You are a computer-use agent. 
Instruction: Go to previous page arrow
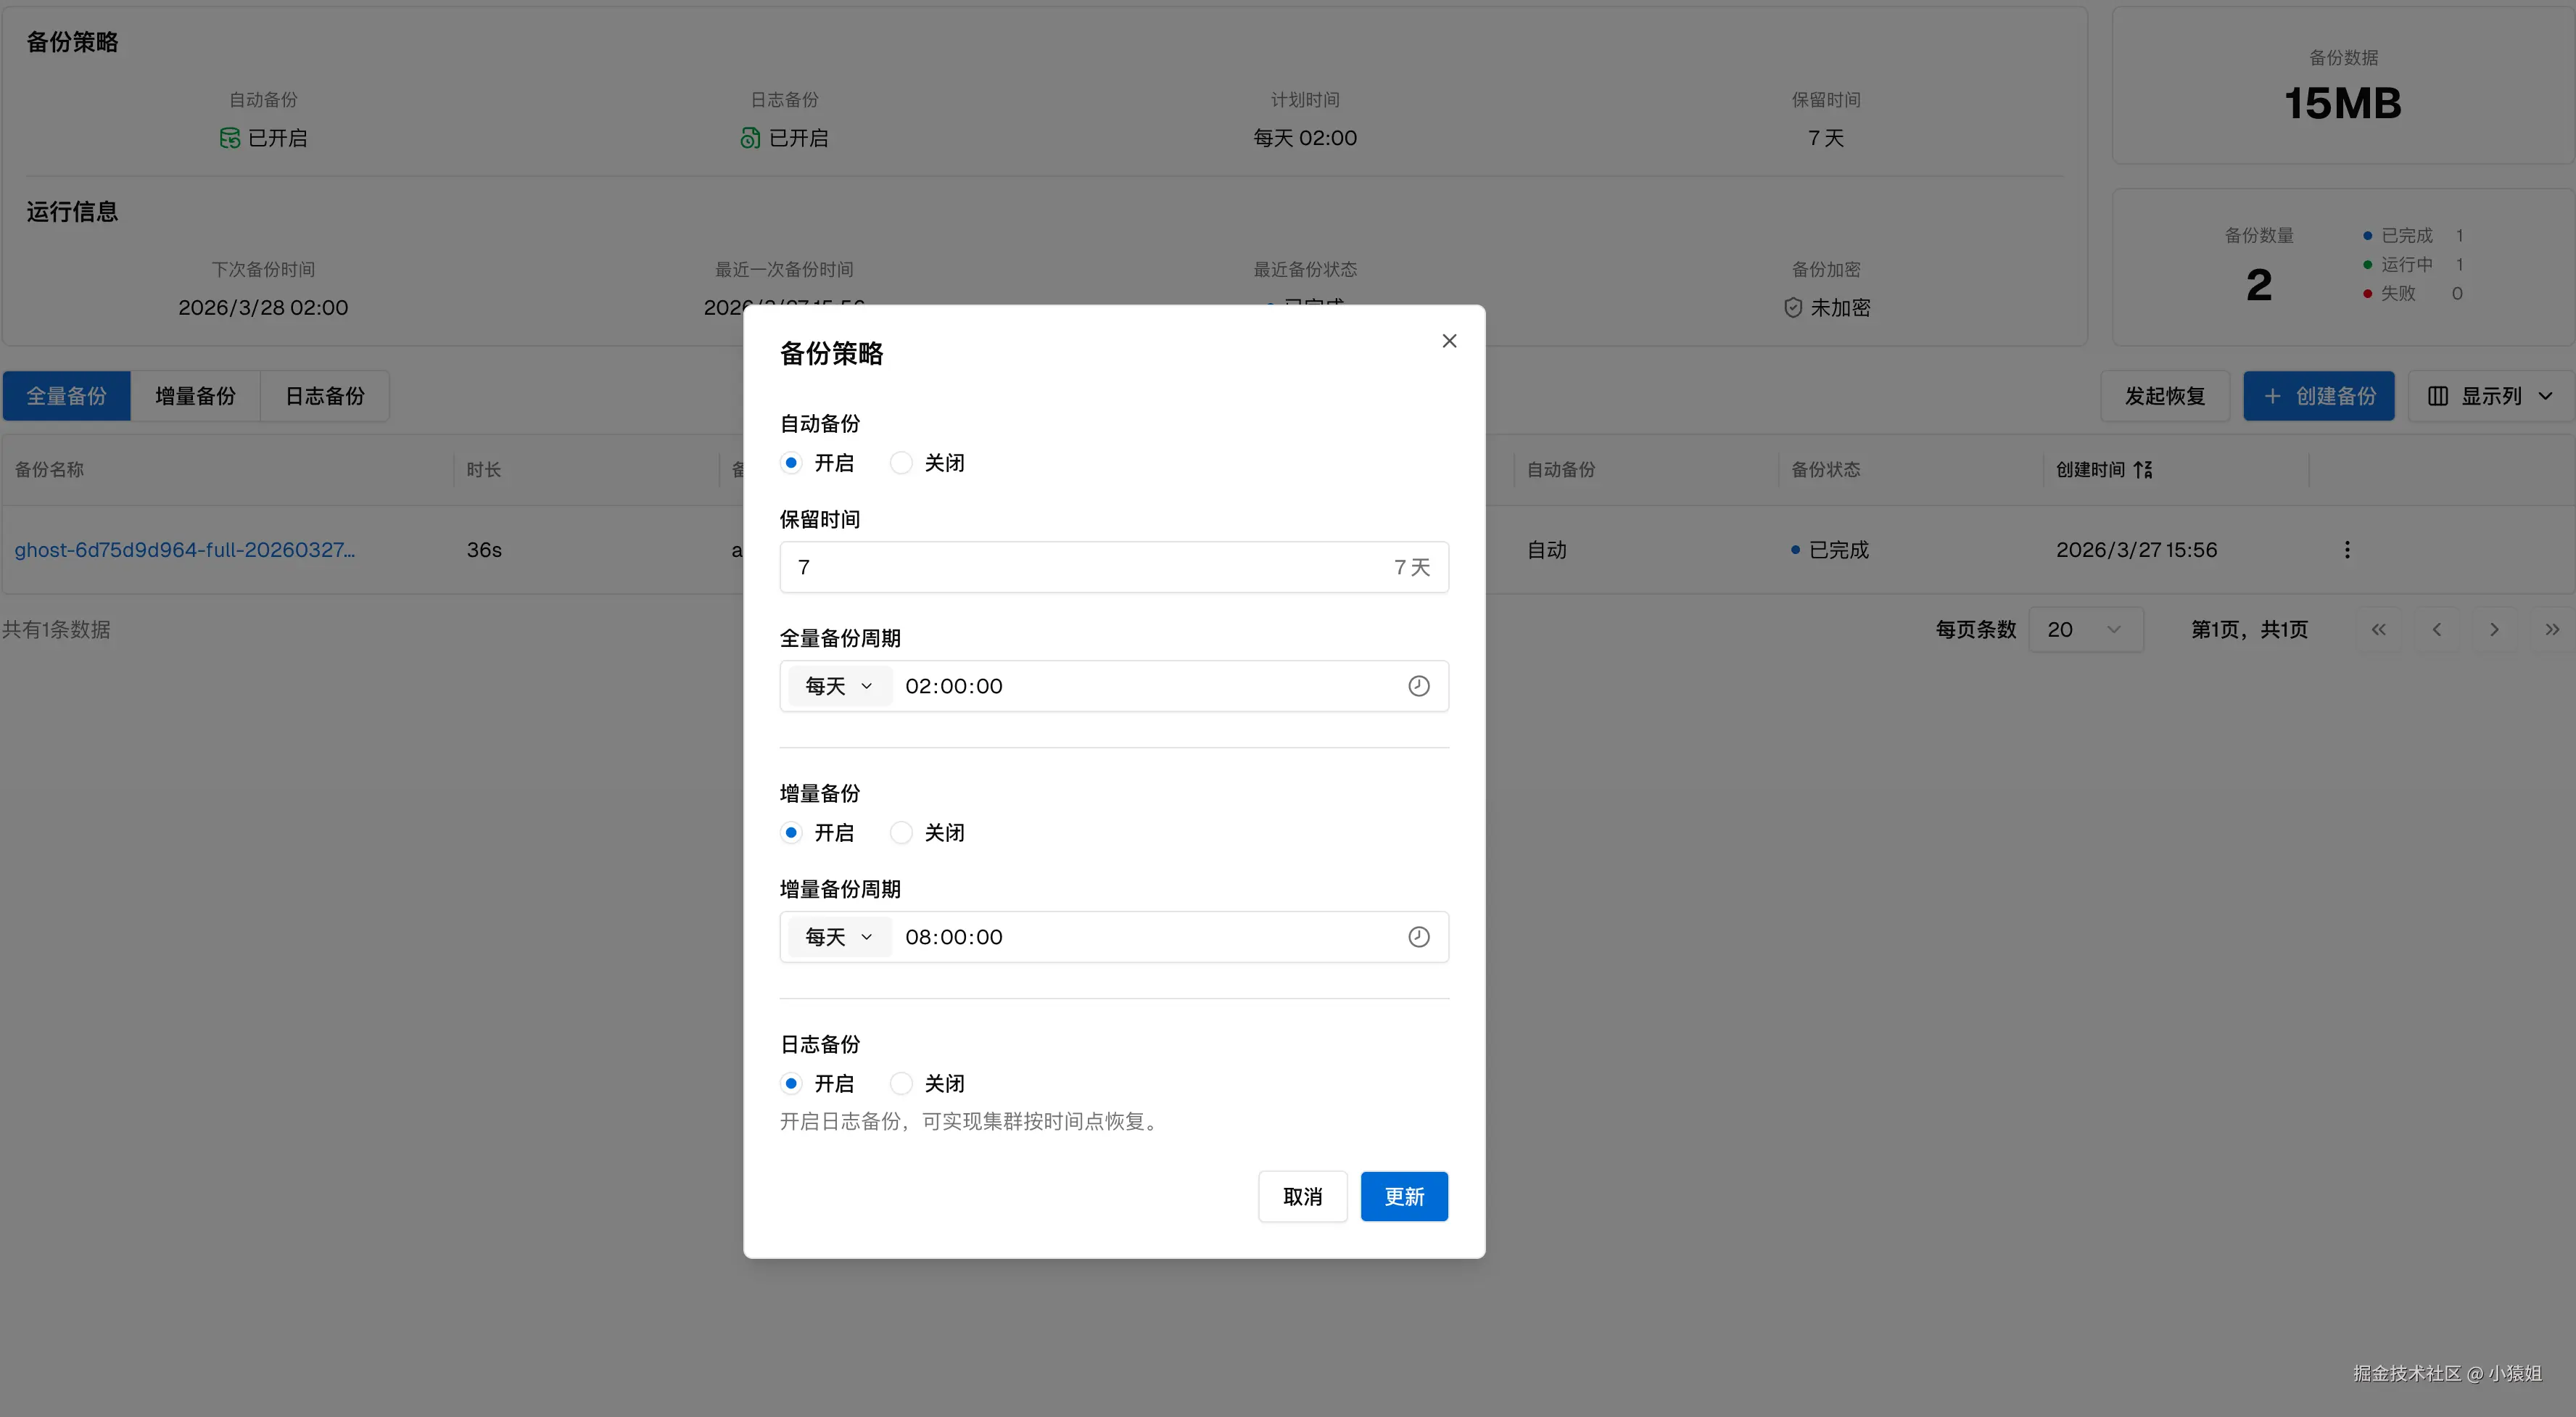tap(2437, 630)
